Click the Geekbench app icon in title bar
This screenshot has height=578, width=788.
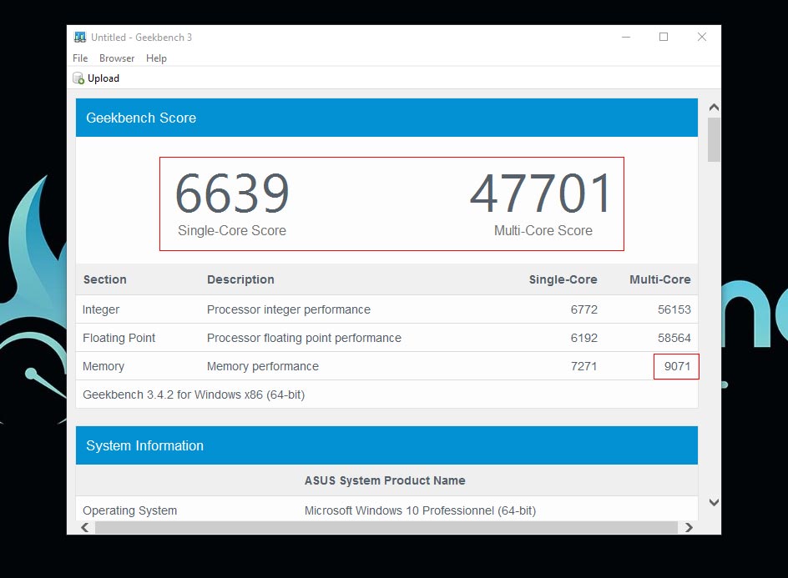[x=79, y=38]
